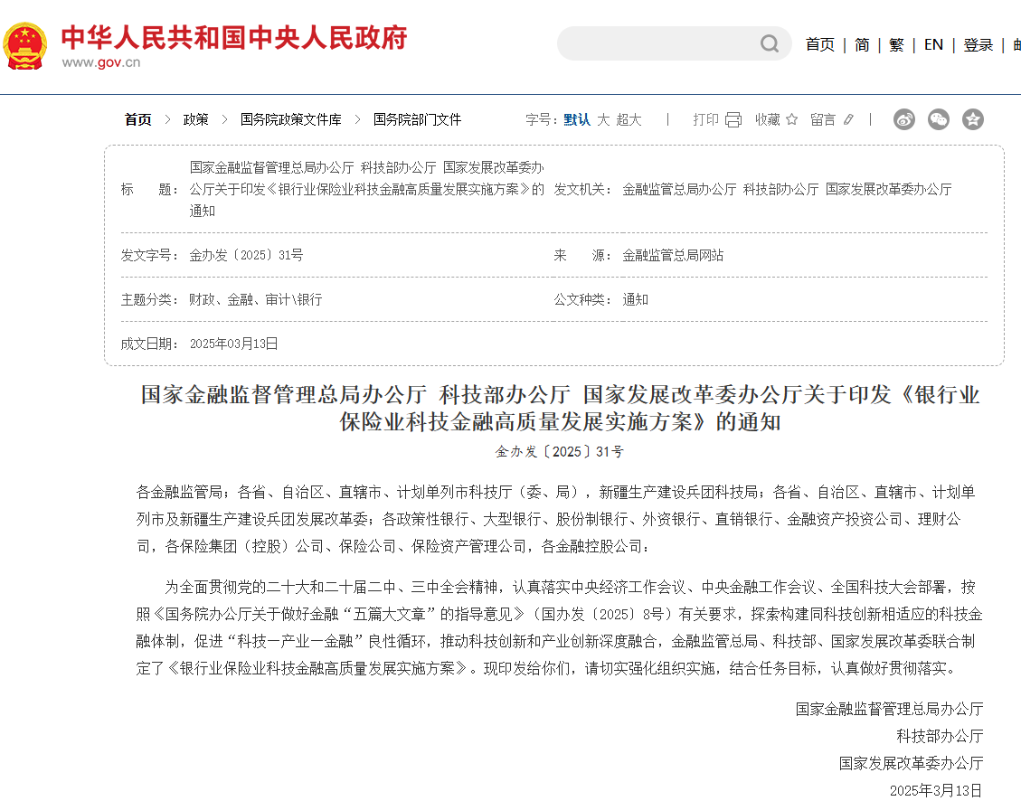Click the printer icon next to 打印
This screenshot has height=801, width=1021.
732,118
